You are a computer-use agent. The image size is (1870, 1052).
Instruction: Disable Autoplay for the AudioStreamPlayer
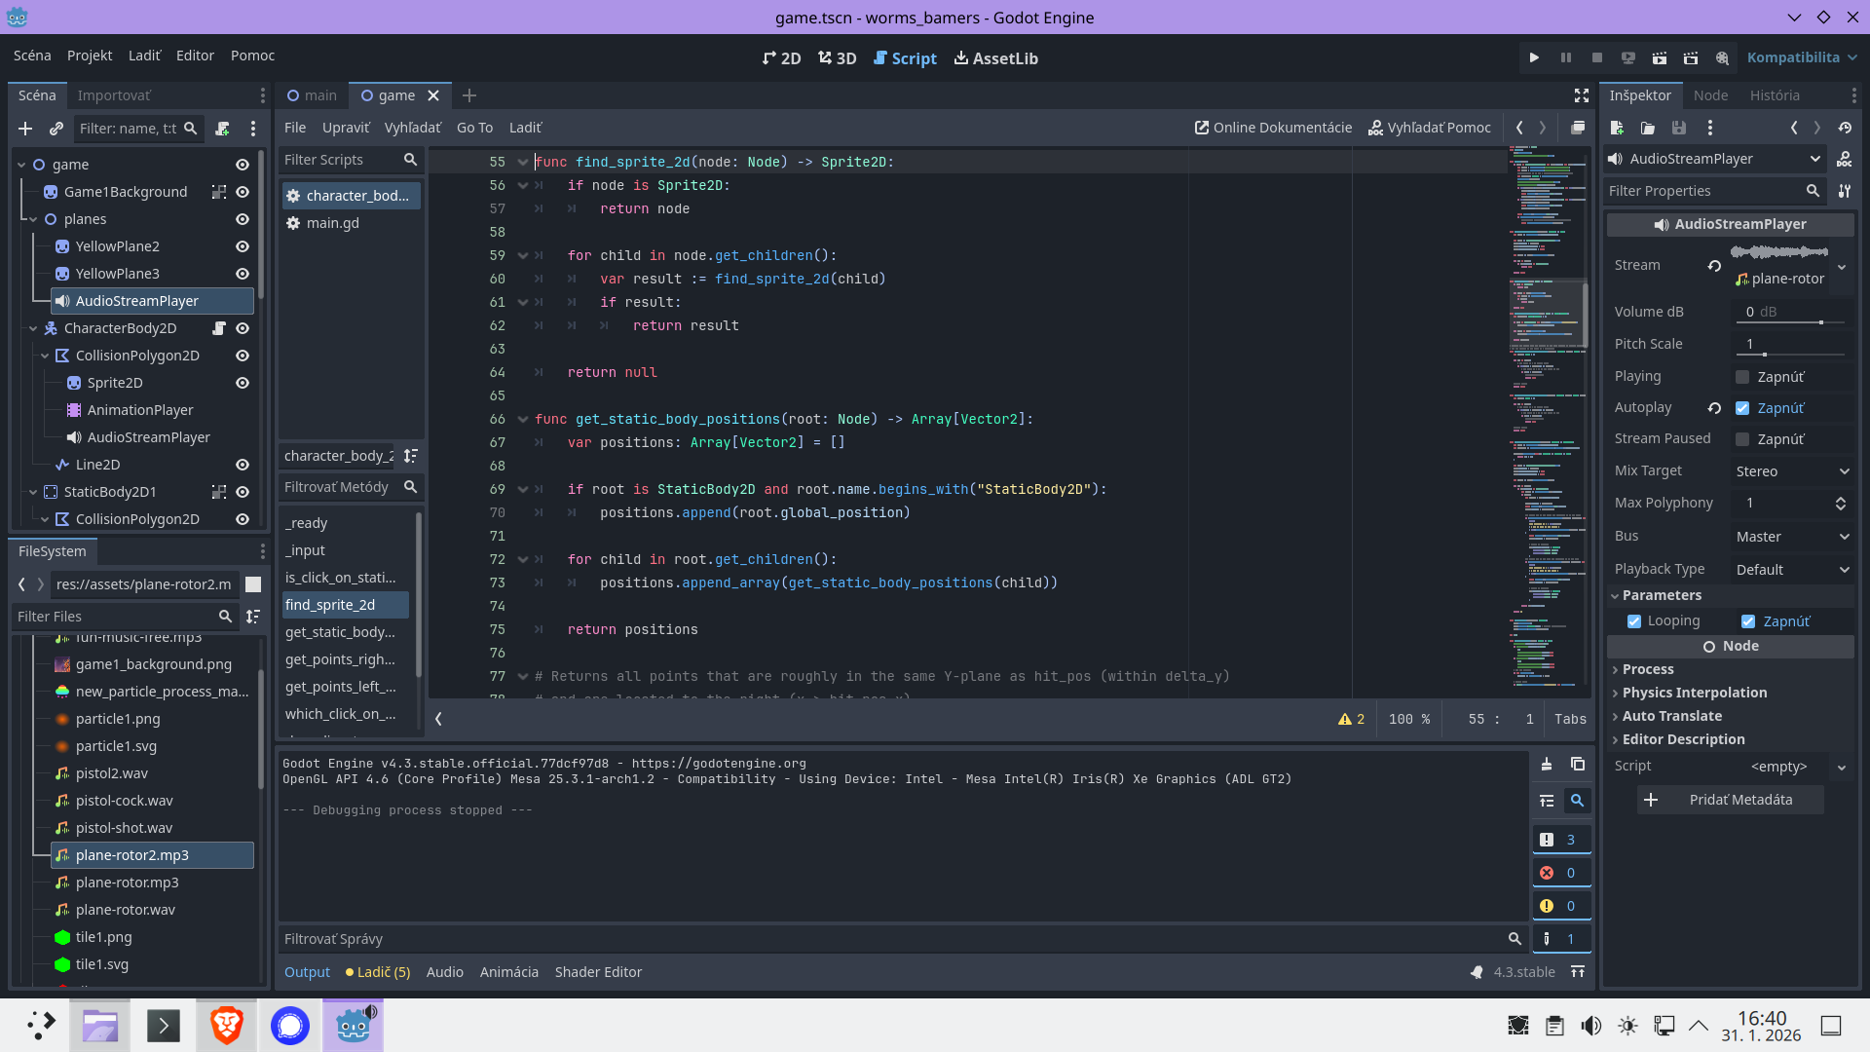tap(1741, 408)
